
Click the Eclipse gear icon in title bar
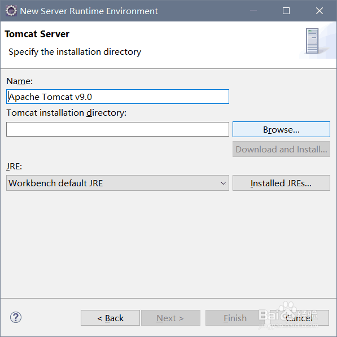(11, 11)
